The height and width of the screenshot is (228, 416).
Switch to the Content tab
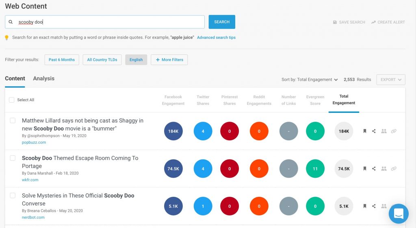[15, 79]
